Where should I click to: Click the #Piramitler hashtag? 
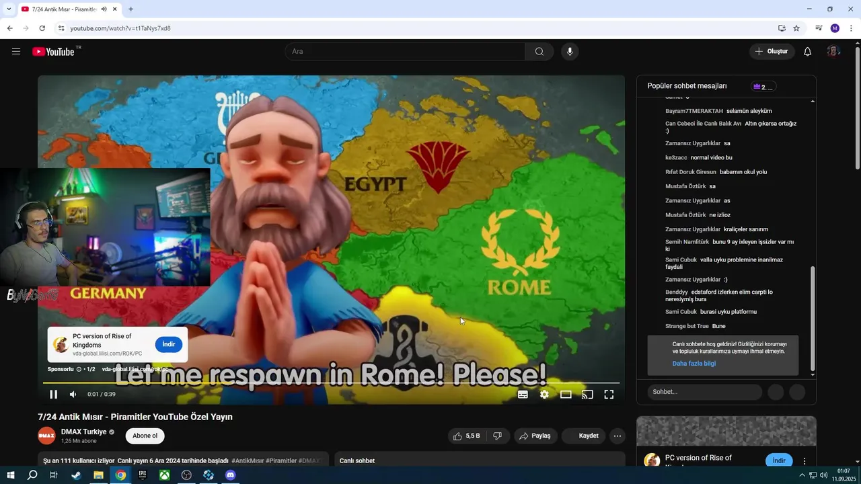tap(281, 460)
